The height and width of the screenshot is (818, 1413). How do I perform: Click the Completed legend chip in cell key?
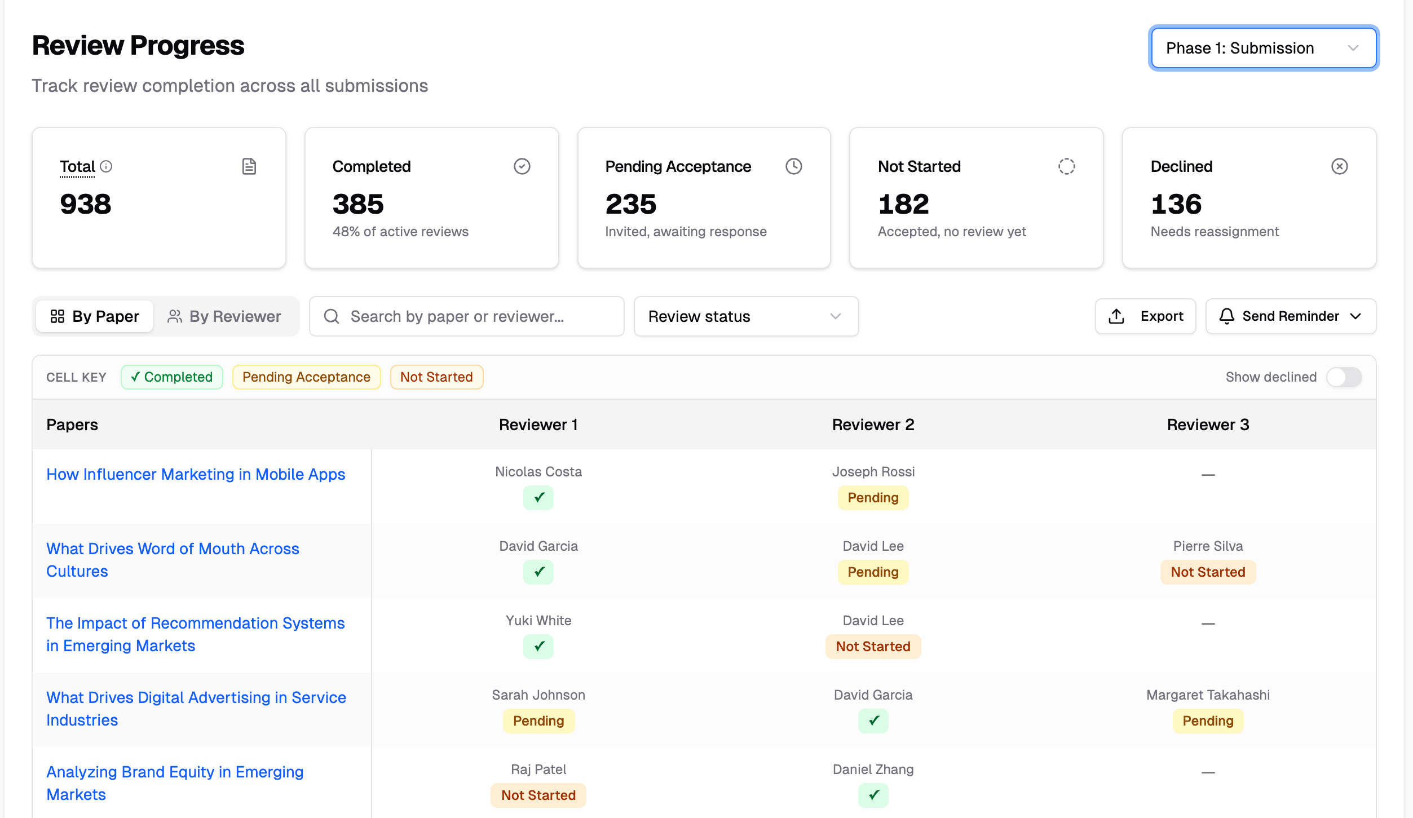tap(172, 377)
